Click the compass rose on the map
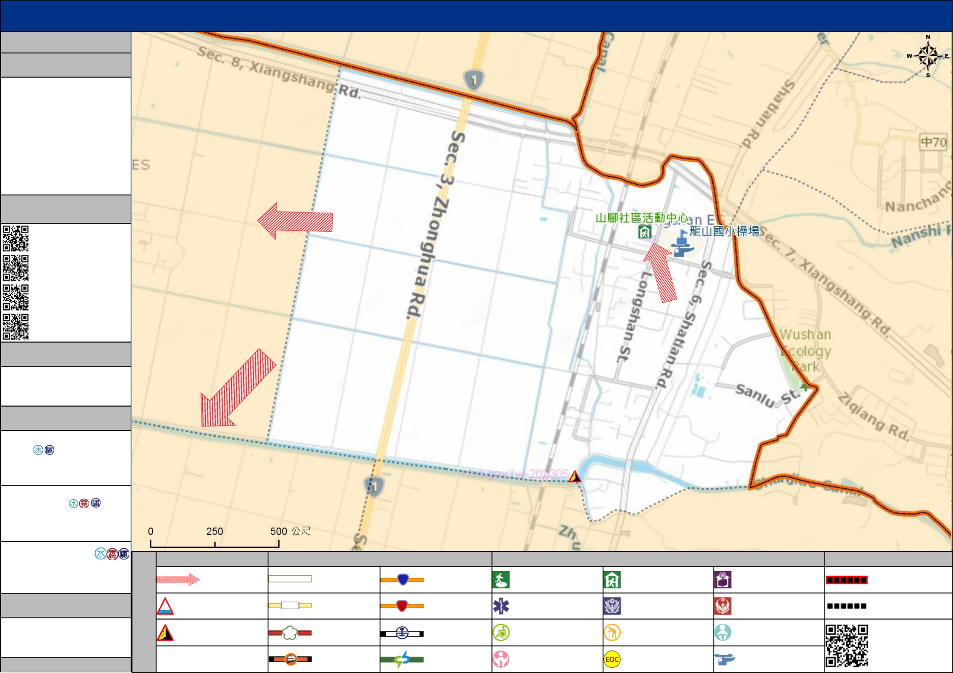 [x=928, y=57]
